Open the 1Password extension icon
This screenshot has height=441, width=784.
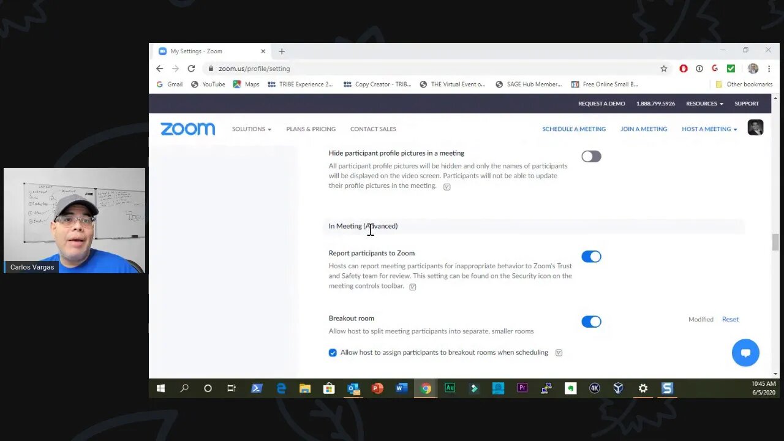pos(699,69)
